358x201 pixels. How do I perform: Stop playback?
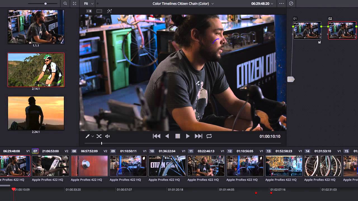coord(178,136)
